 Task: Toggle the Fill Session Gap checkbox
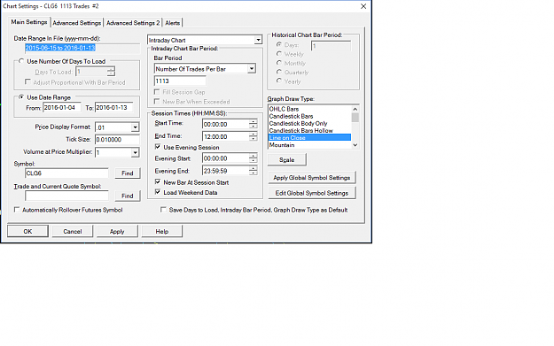point(157,92)
